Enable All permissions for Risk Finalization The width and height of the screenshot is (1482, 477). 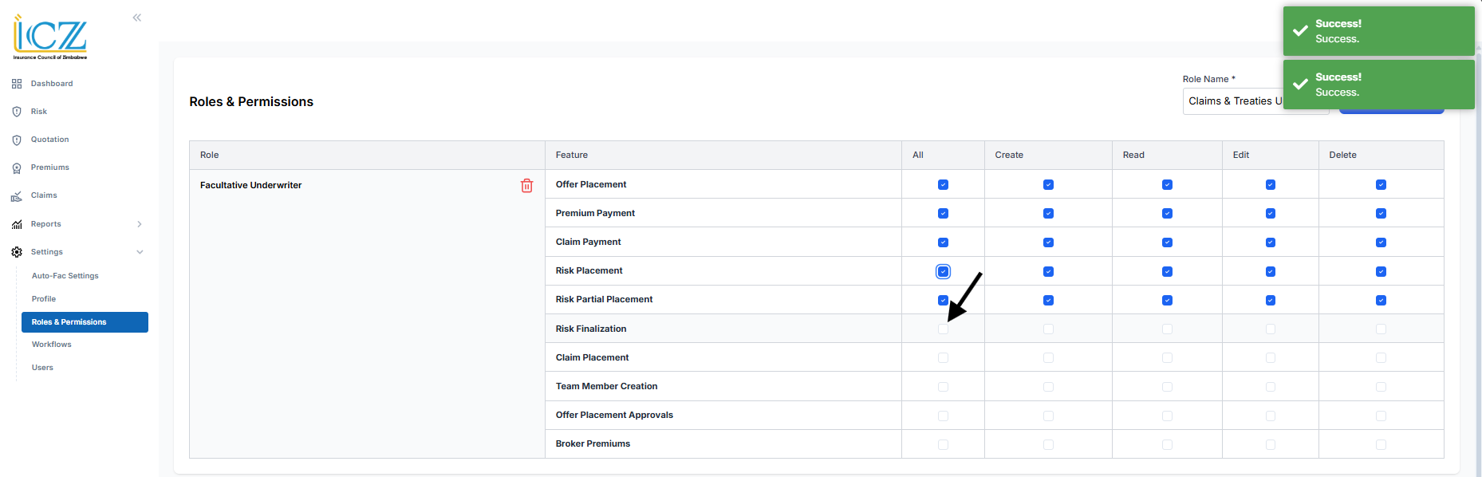click(x=943, y=329)
